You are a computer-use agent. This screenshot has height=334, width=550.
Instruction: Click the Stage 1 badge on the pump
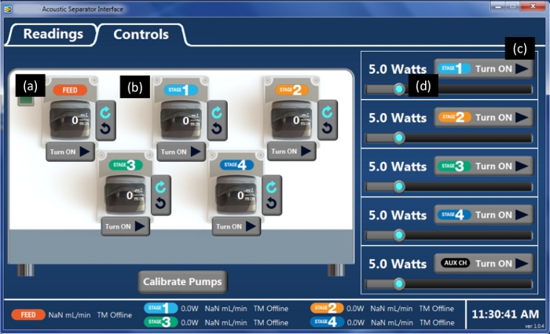[x=181, y=90]
